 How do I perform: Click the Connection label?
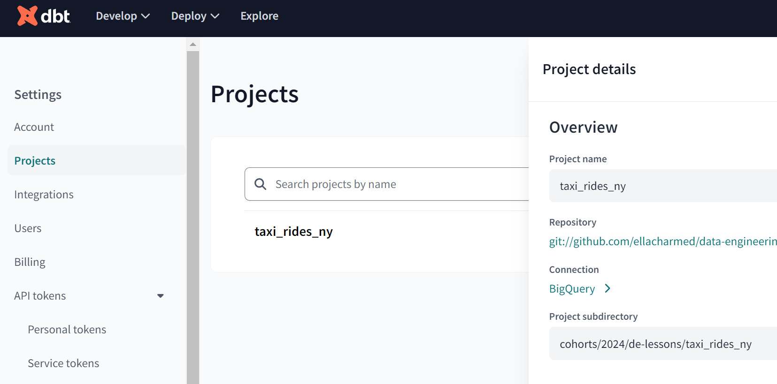(574, 270)
